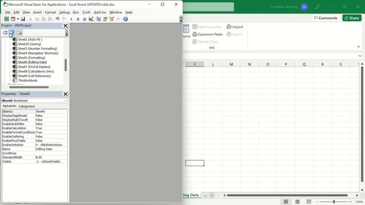Click the StandardWidth value 8.09
The image size is (365, 205).
[x=51, y=157]
